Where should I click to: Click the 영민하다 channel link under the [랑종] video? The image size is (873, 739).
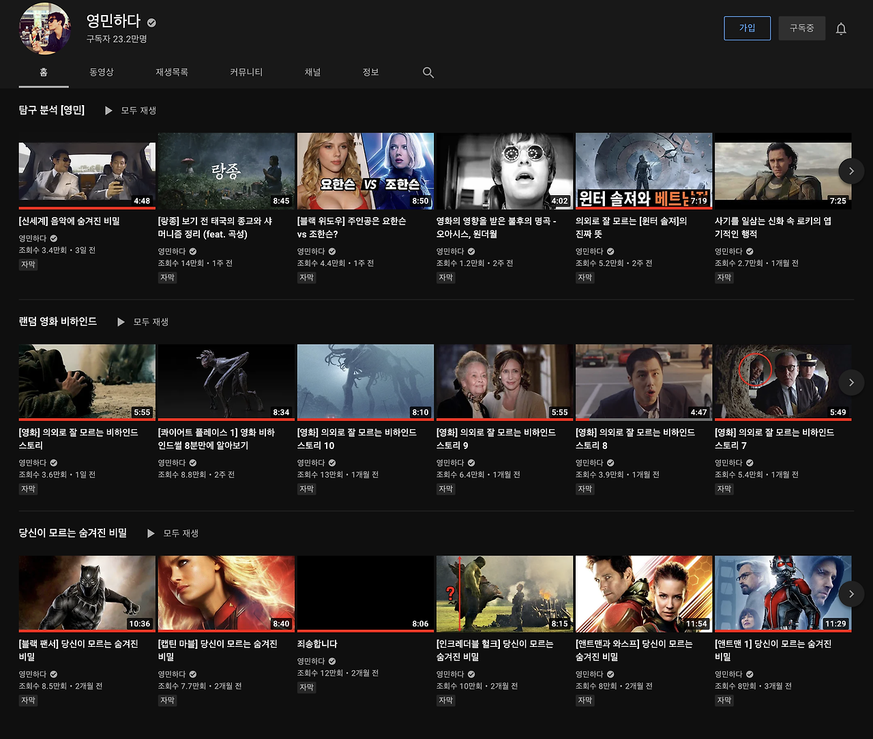pyautogui.click(x=172, y=251)
